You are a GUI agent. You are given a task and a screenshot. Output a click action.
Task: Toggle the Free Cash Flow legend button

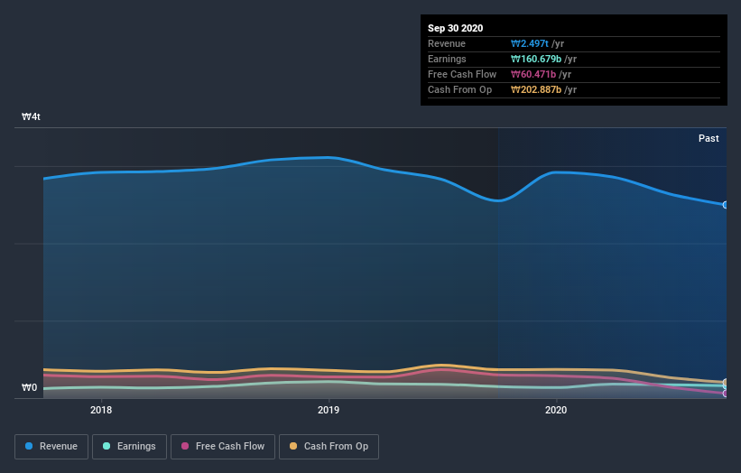click(x=223, y=447)
